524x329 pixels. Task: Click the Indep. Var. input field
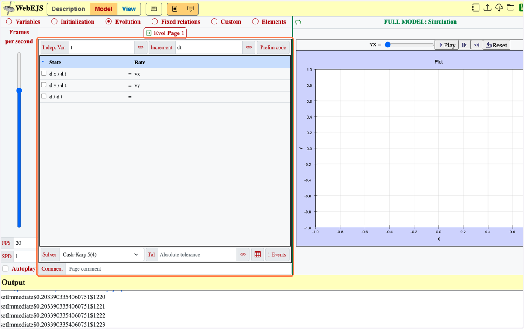101,47
